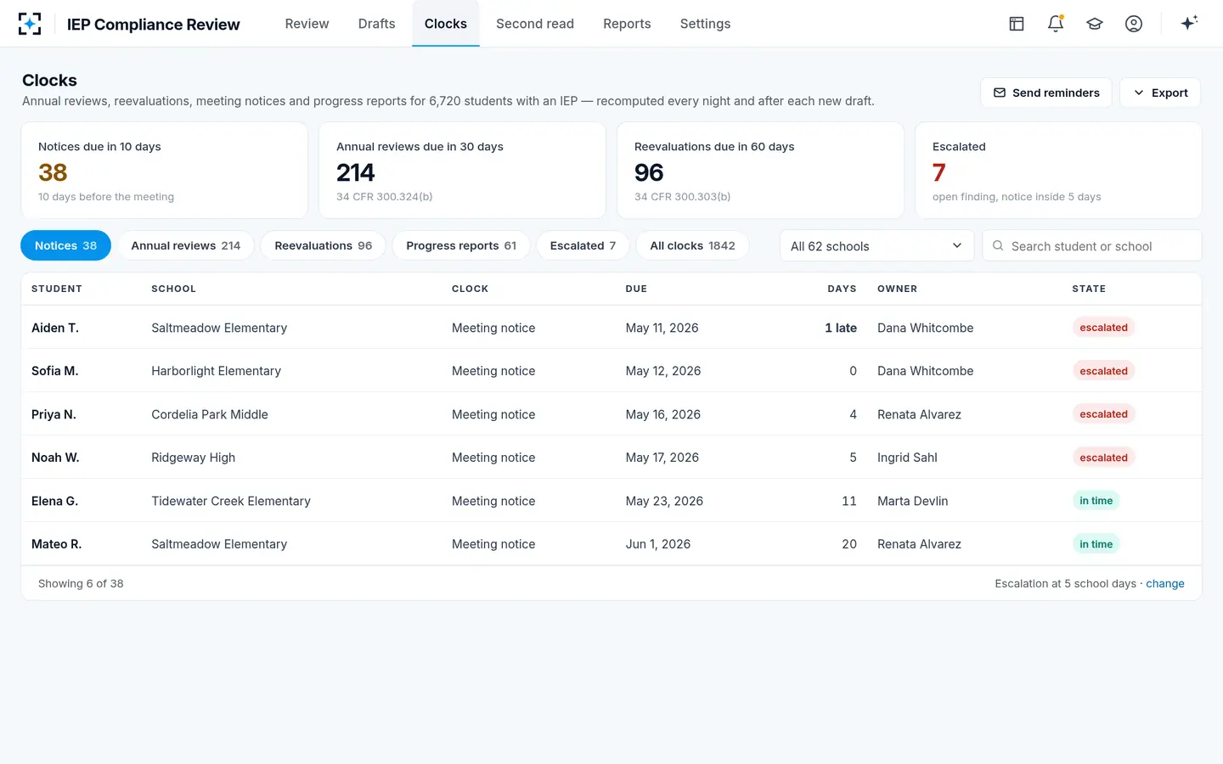This screenshot has height=764, width=1223.
Task: Filter by Escalated 7 chip
Action: [x=583, y=245]
